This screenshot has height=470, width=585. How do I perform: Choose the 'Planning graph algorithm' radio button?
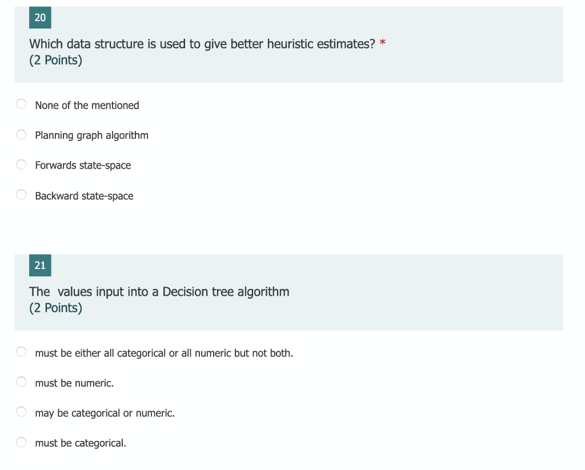(x=21, y=135)
